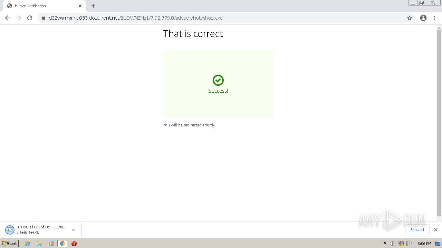
Task: Select the Chrome taskbar button
Action: [x=63, y=244]
